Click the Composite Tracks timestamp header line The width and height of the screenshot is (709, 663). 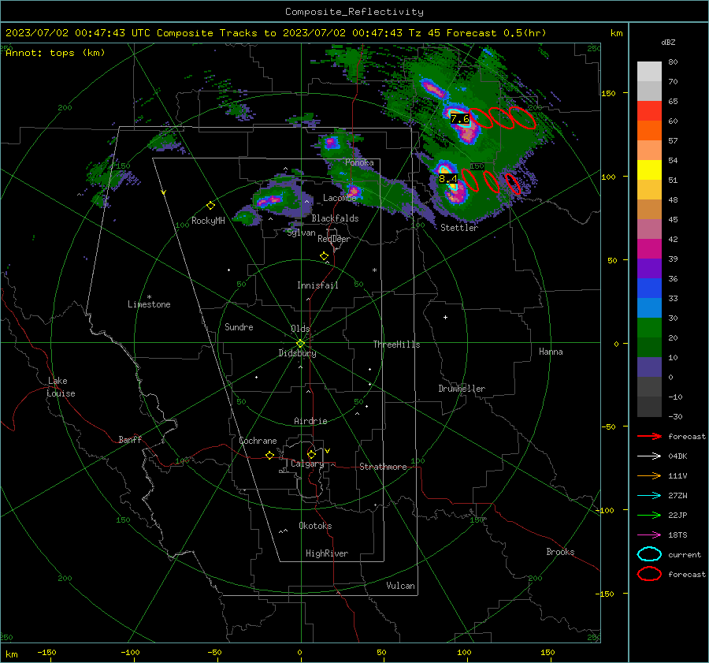pos(276,33)
